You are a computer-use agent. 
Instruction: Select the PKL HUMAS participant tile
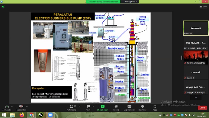(x=196, y=43)
